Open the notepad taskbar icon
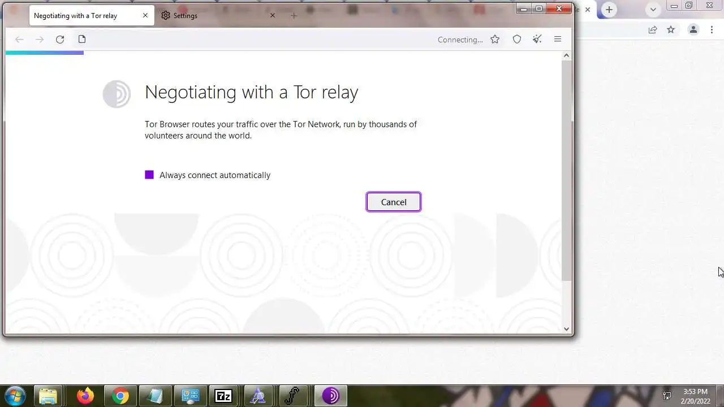The width and height of the screenshot is (724, 407). point(154,396)
